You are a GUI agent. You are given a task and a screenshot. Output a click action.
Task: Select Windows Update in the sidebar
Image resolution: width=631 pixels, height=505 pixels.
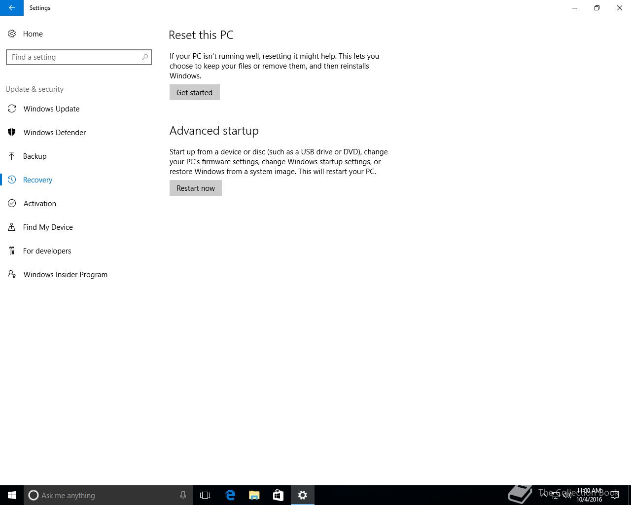coord(51,108)
